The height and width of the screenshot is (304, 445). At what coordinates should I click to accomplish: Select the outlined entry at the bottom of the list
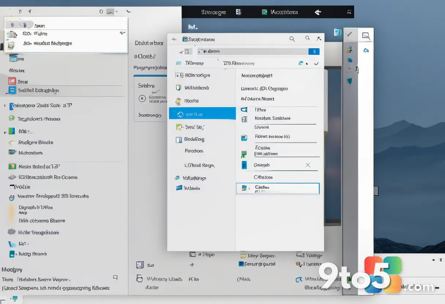click(278, 189)
